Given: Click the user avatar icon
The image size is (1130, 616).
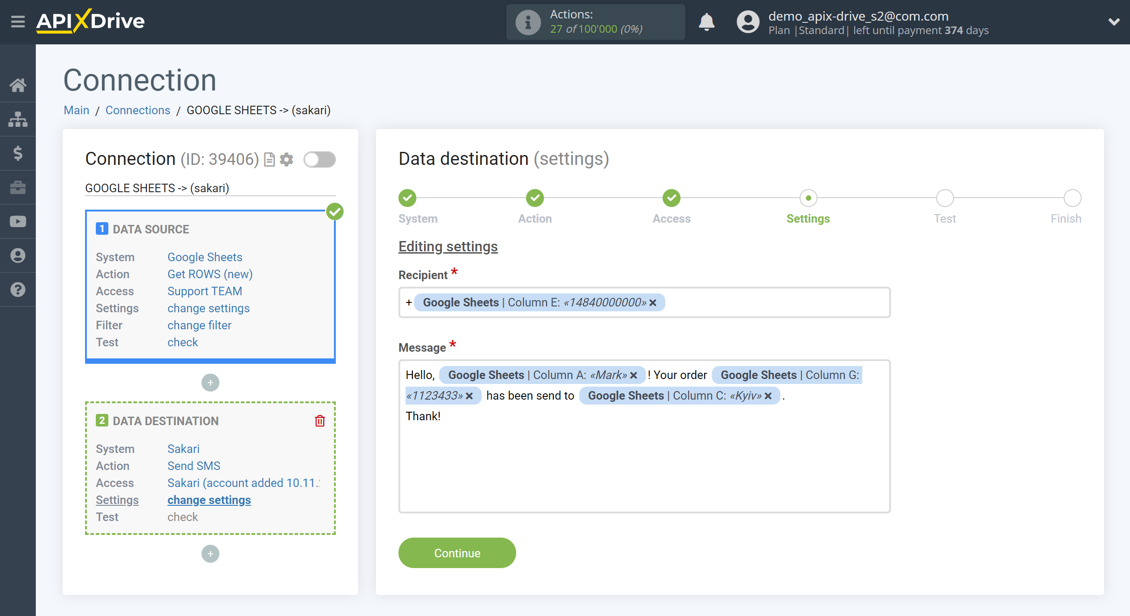Looking at the screenshot, I should [748, 22].
